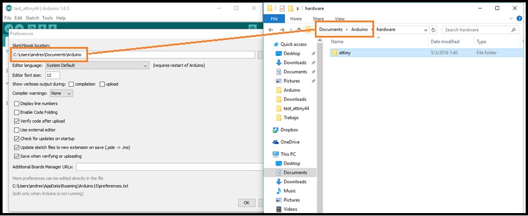Image resolution: width=528 pixels, height=216 pixels.
Task: Enable verbose output during upload
Action: pos(102,84)
